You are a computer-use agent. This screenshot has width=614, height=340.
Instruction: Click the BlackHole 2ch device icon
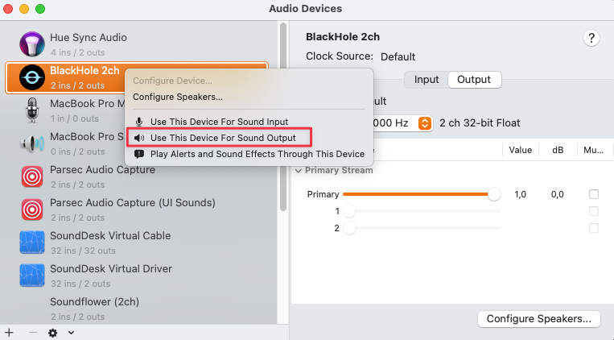(x=32, y=77)
